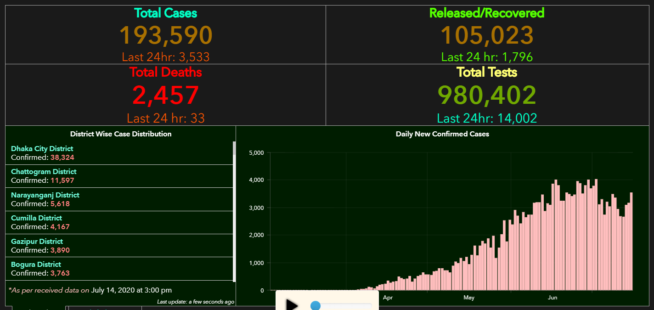The image size is (654, 310).
Task: Select Bogura District row
Action: [119, 269]
